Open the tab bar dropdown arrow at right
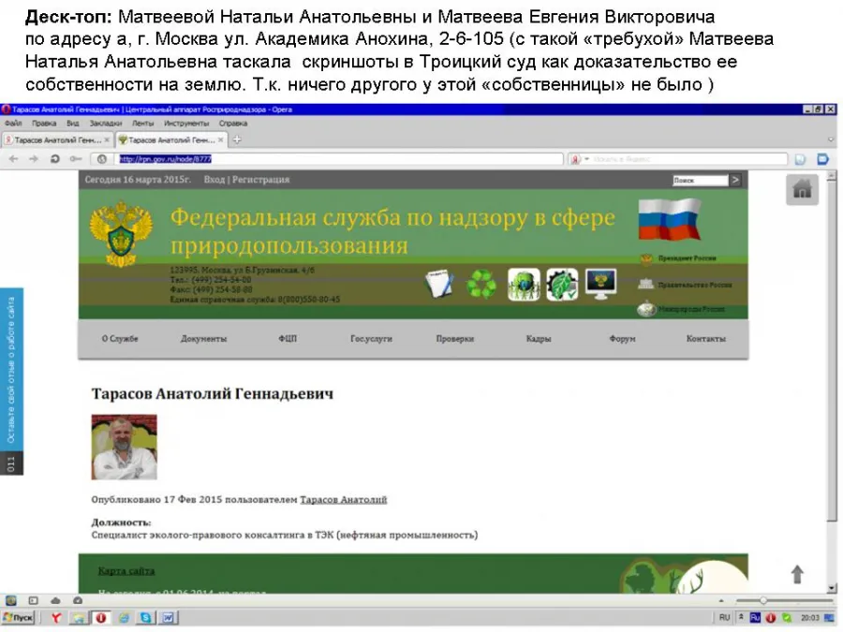This screenshot has height=632, width=843. point(831,140)
